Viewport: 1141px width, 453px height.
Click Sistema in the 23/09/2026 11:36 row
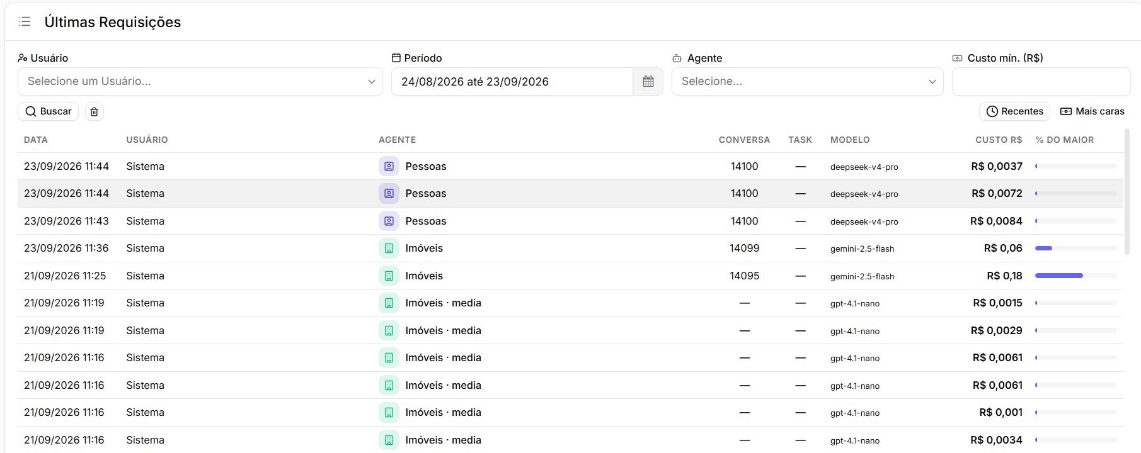coord(145,249)
